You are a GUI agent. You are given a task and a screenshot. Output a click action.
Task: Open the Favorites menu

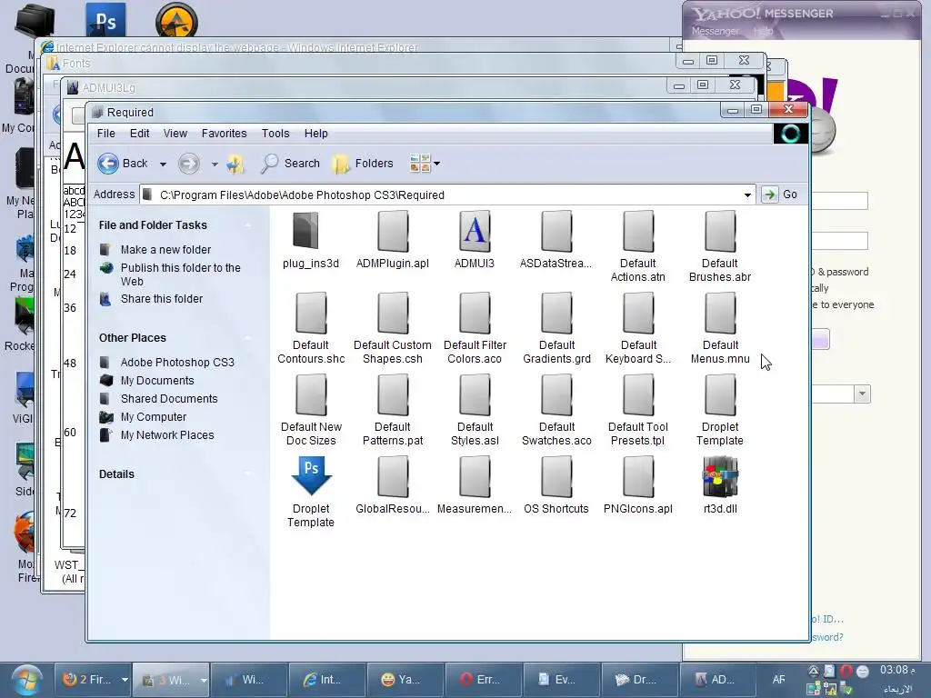(x=224, y=134)
